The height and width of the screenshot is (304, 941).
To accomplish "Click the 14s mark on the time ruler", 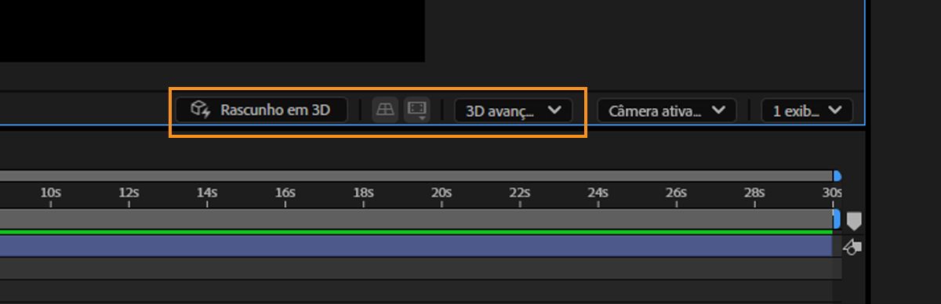I will 207,193.
